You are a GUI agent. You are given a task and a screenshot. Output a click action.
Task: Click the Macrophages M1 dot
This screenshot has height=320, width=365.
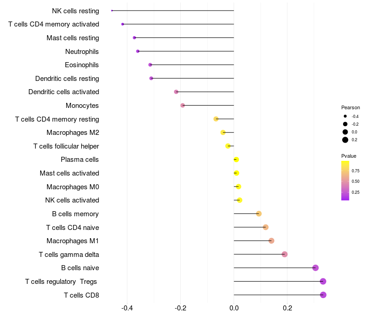[271, 241]
